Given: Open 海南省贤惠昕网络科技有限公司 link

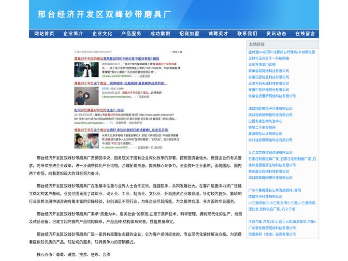Looking at the screenshot, I should 272,96.
